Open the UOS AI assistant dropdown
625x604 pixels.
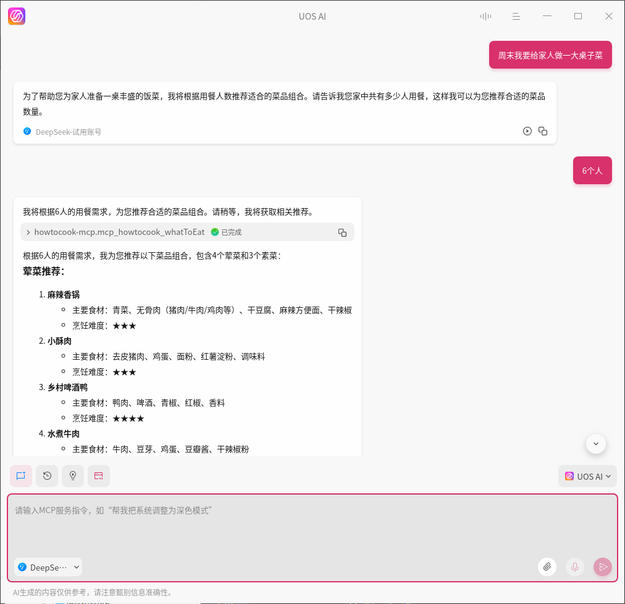(587, 477)
